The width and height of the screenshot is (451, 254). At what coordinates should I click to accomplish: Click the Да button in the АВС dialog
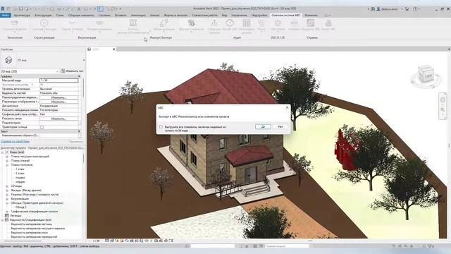[263, 127]
